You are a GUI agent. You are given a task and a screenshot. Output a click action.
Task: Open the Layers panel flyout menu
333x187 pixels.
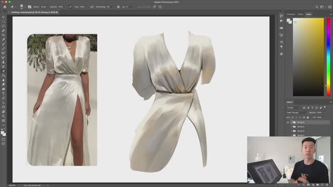331,102
